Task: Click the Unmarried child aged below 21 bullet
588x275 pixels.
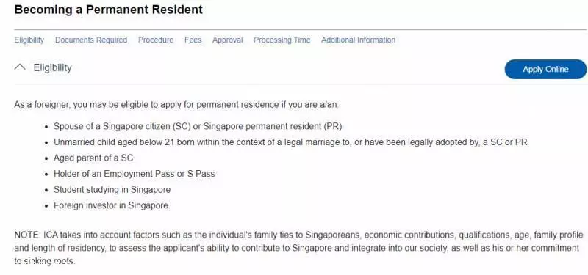Action: pos(290,142)
